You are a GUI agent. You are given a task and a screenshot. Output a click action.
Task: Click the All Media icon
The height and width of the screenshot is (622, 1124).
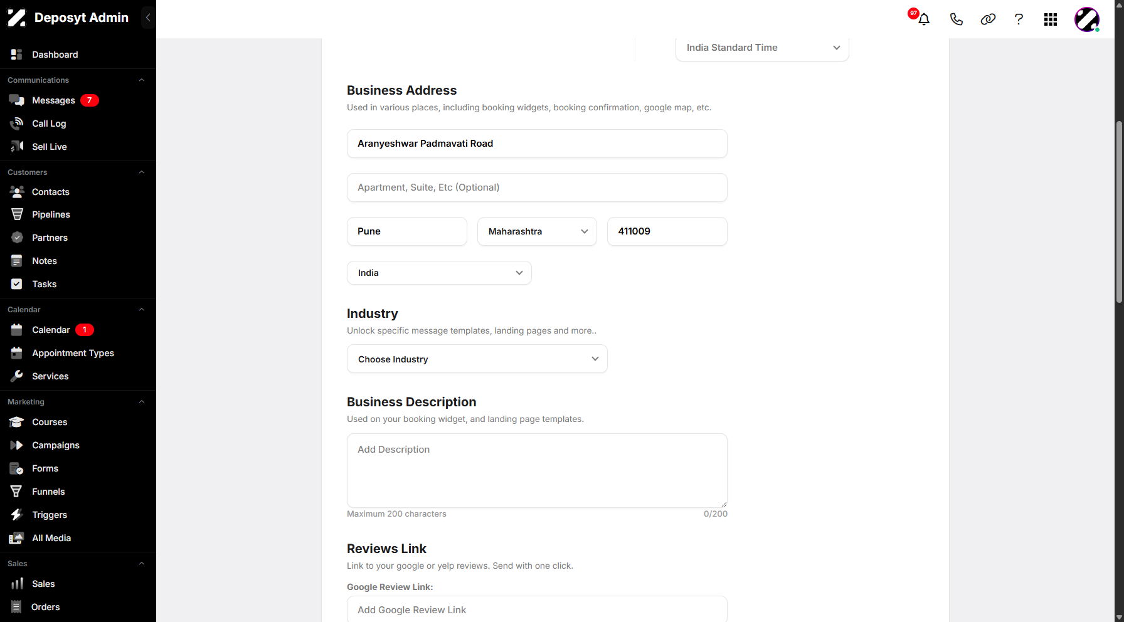[17, 538]
